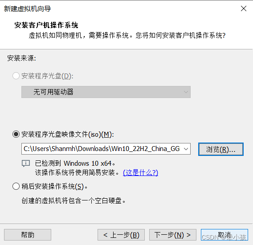Expand the ISO file path dropdown arrow
This screenshot has width=253, height=245.
click(x=186, y=149)
